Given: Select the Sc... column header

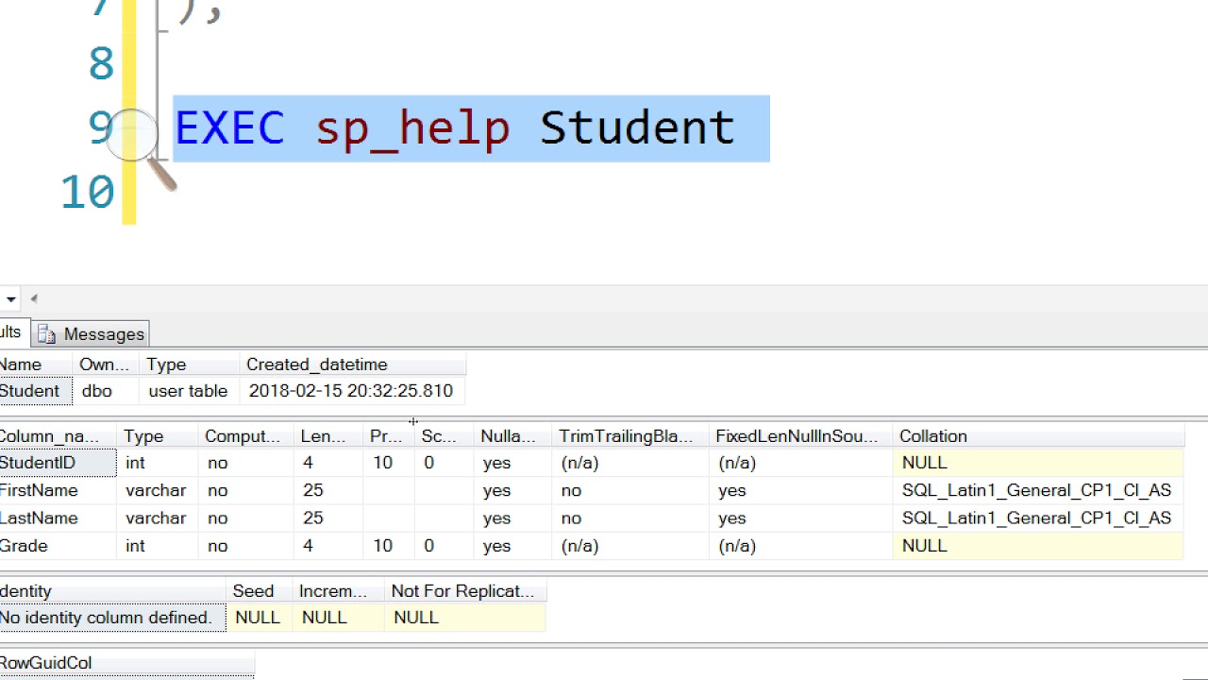Looking at the screenshot, I should pyautogui.click(x=445, y=436).
